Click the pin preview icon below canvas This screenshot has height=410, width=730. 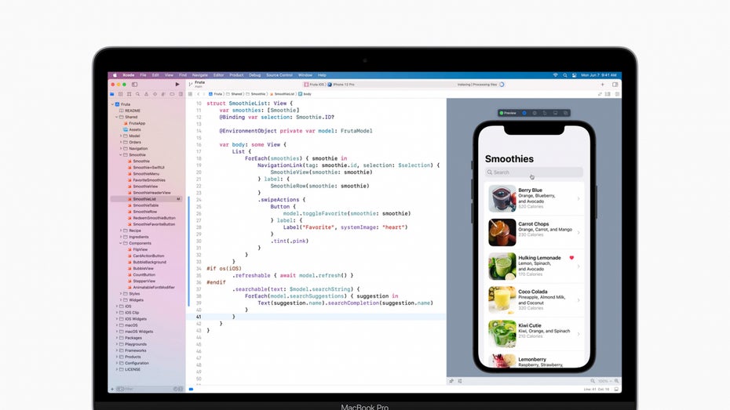(x=451, y=381)
